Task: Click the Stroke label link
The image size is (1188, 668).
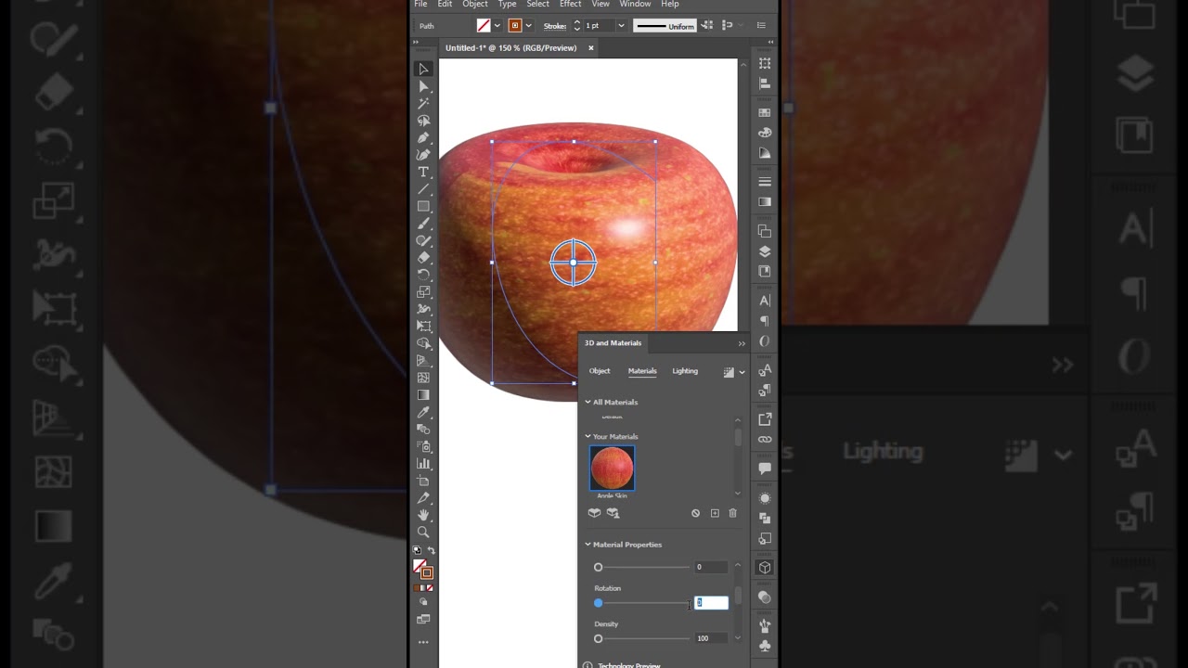Action: [555, 26]
